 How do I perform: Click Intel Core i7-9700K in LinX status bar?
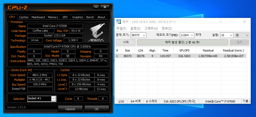pyautogui.click(x=220, y=101)
